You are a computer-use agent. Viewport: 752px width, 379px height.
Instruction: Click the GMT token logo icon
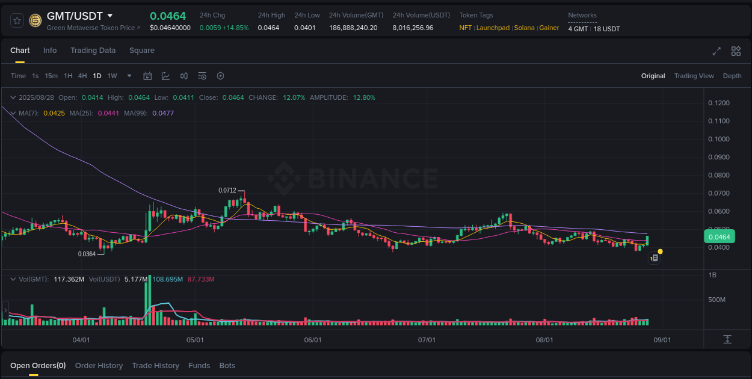pyautogui.click(x=34, y=20)
